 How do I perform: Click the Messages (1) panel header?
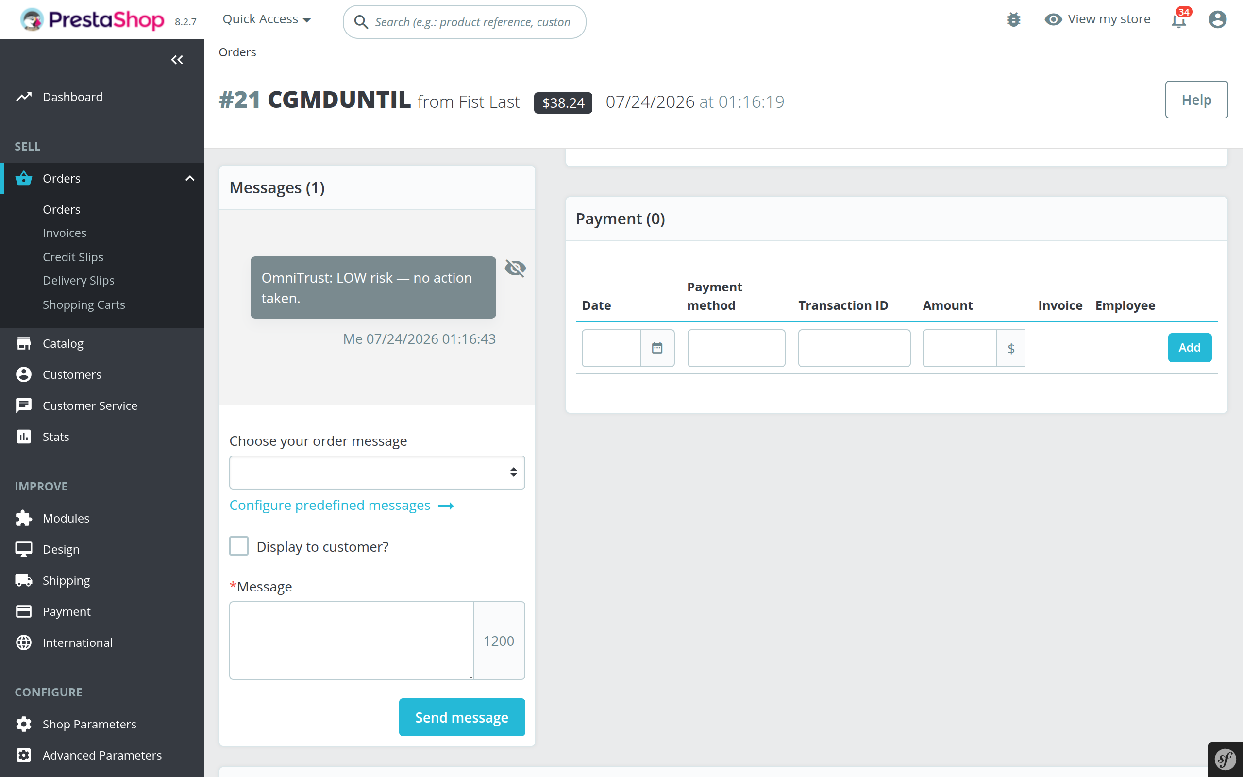point(377,187)
